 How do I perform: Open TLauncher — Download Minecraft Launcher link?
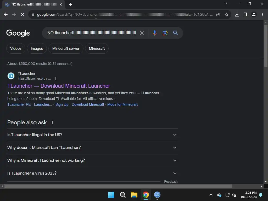pyautogui.click(x=59, y=86)
